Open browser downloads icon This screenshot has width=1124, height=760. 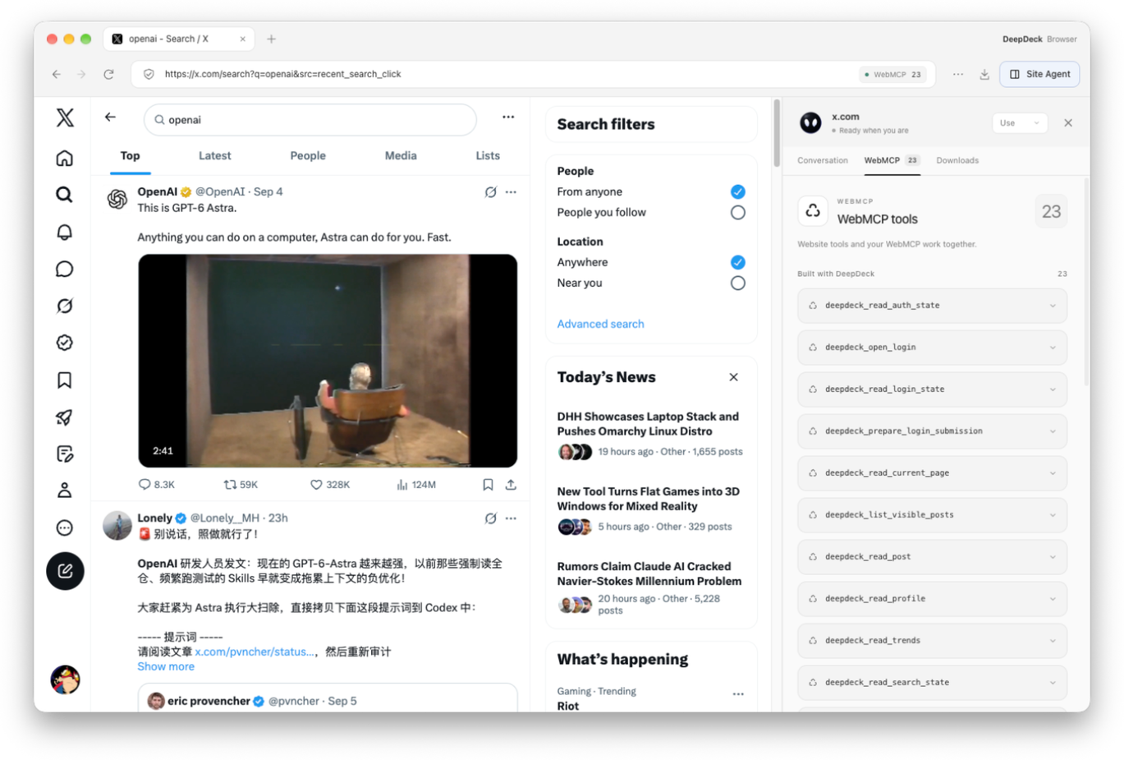point(984,74)
